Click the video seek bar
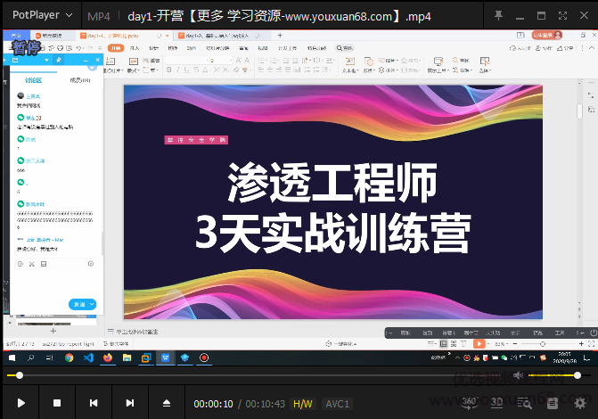This screenshot has height=419, width=598. point(267,375)
